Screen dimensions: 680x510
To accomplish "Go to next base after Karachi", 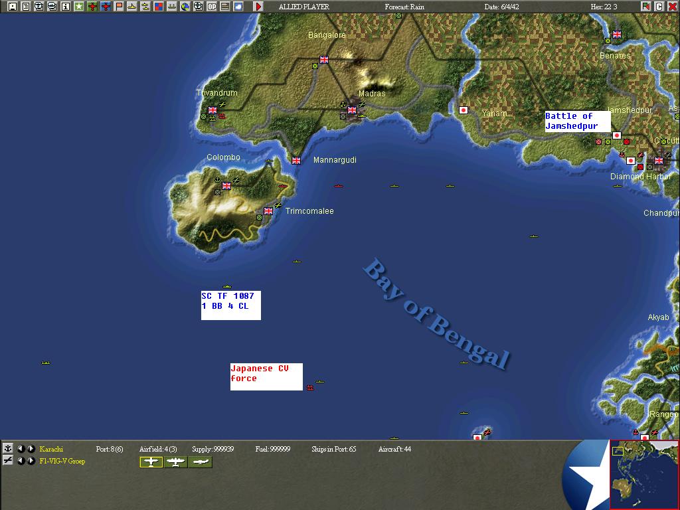I will (x=31, y=449).
